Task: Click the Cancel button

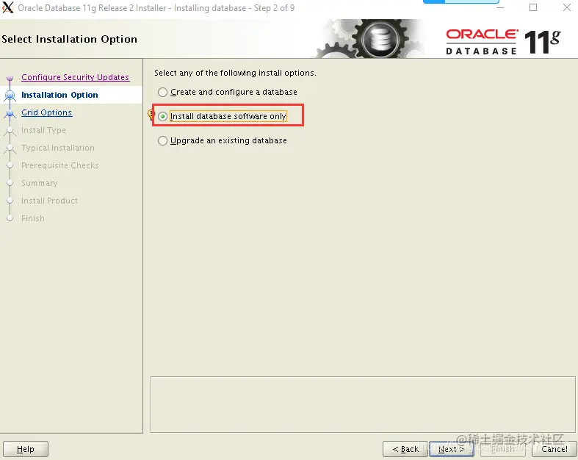Action: [554, 449]
